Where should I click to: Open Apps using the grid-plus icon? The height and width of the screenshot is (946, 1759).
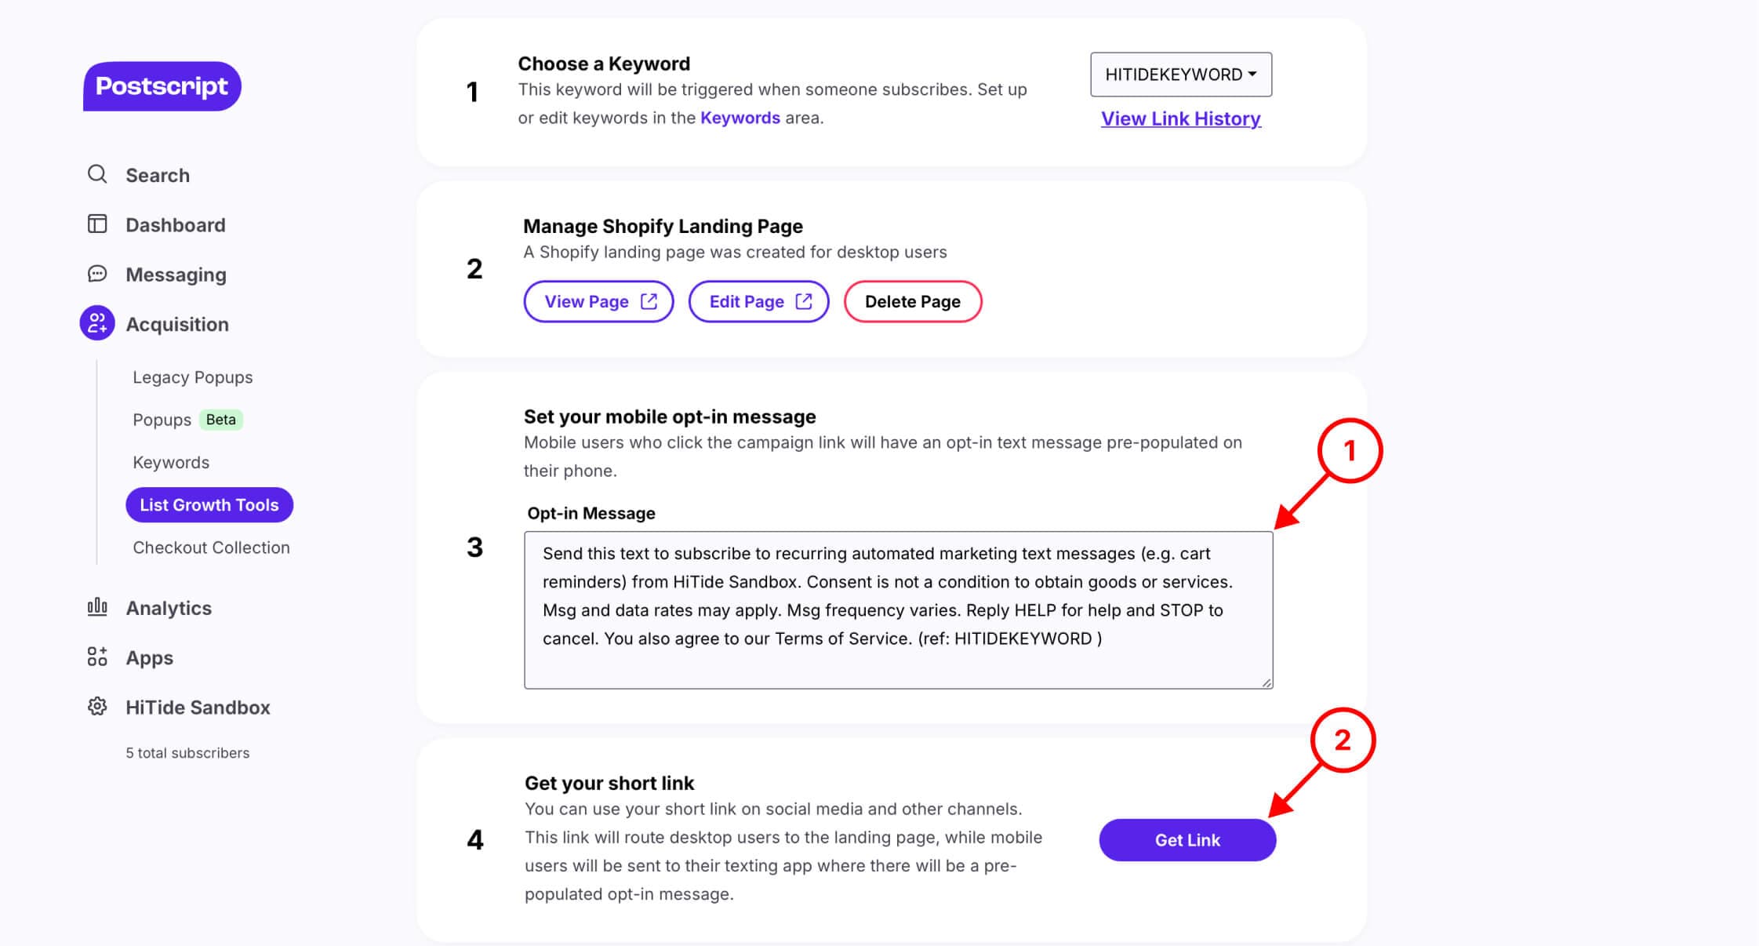click(97, 657)
